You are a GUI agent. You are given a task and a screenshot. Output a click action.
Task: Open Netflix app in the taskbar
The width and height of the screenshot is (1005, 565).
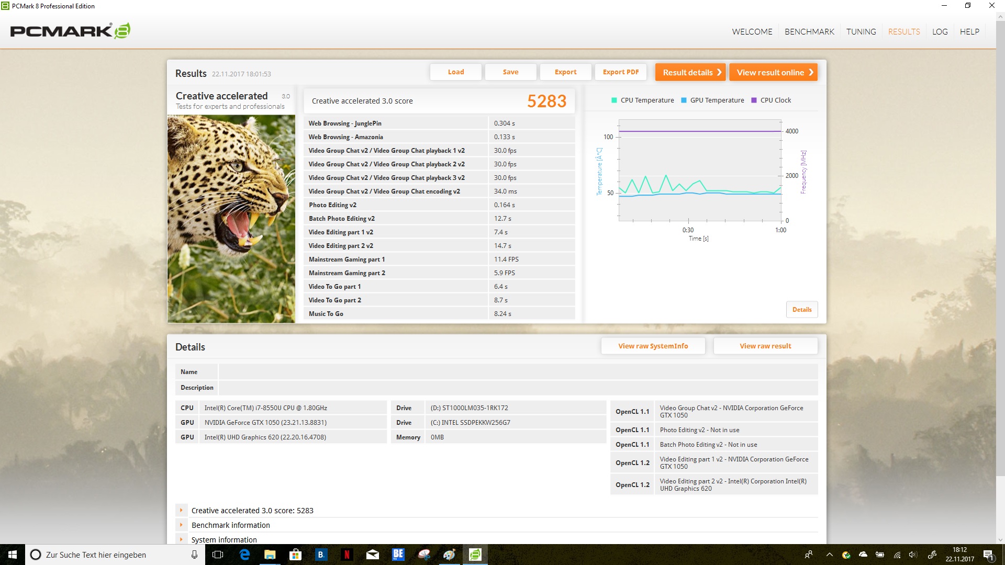coord(347,555)
